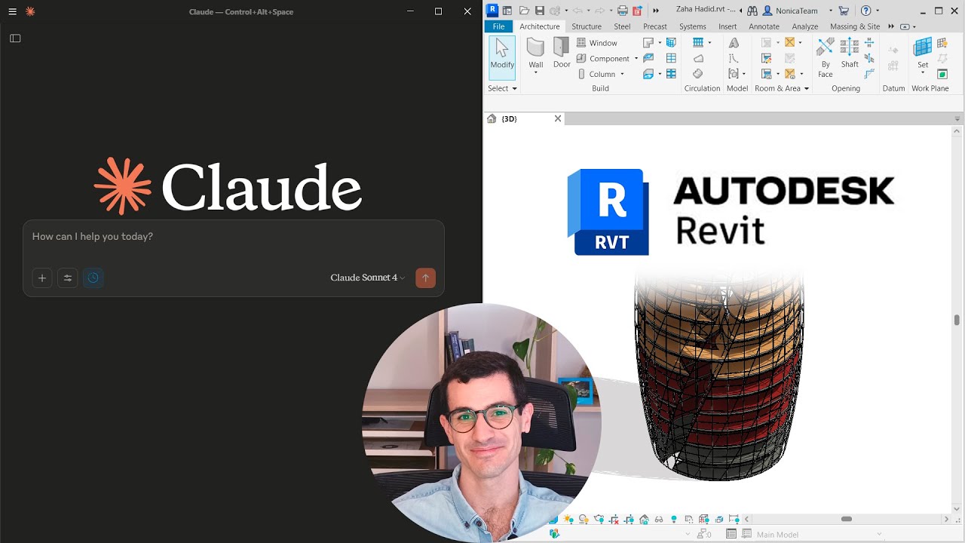
Task: Click the Claude send message button
Action: coord(425,278)
